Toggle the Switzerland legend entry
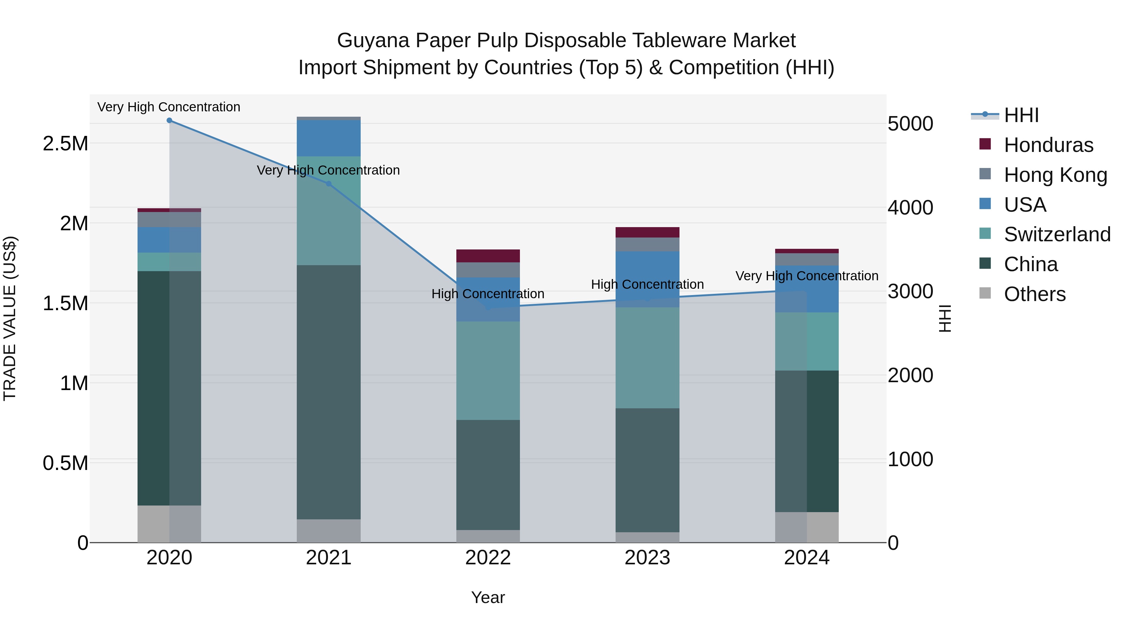1133x637 pixels. click(x=1045, y=234)
